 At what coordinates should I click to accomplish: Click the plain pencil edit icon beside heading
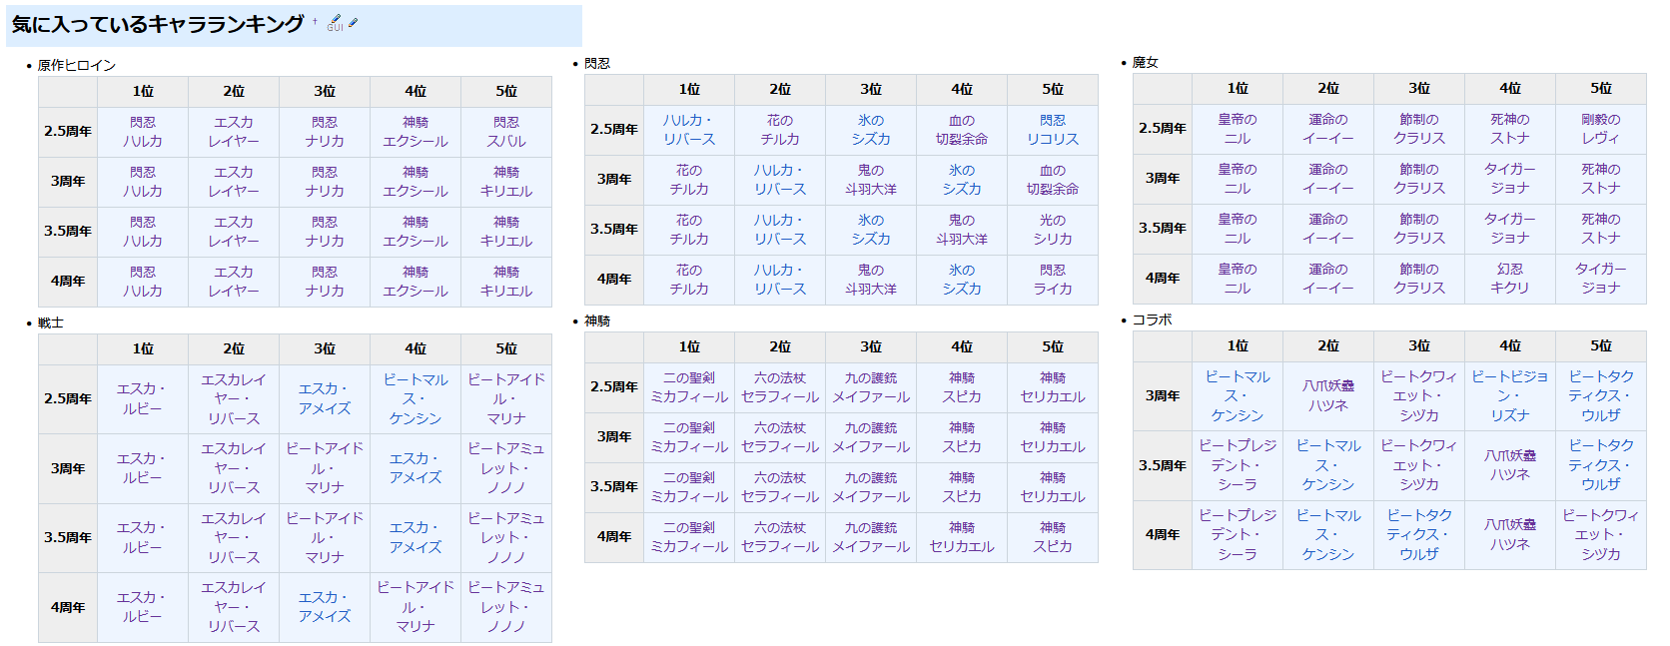(x=353, y=22)
